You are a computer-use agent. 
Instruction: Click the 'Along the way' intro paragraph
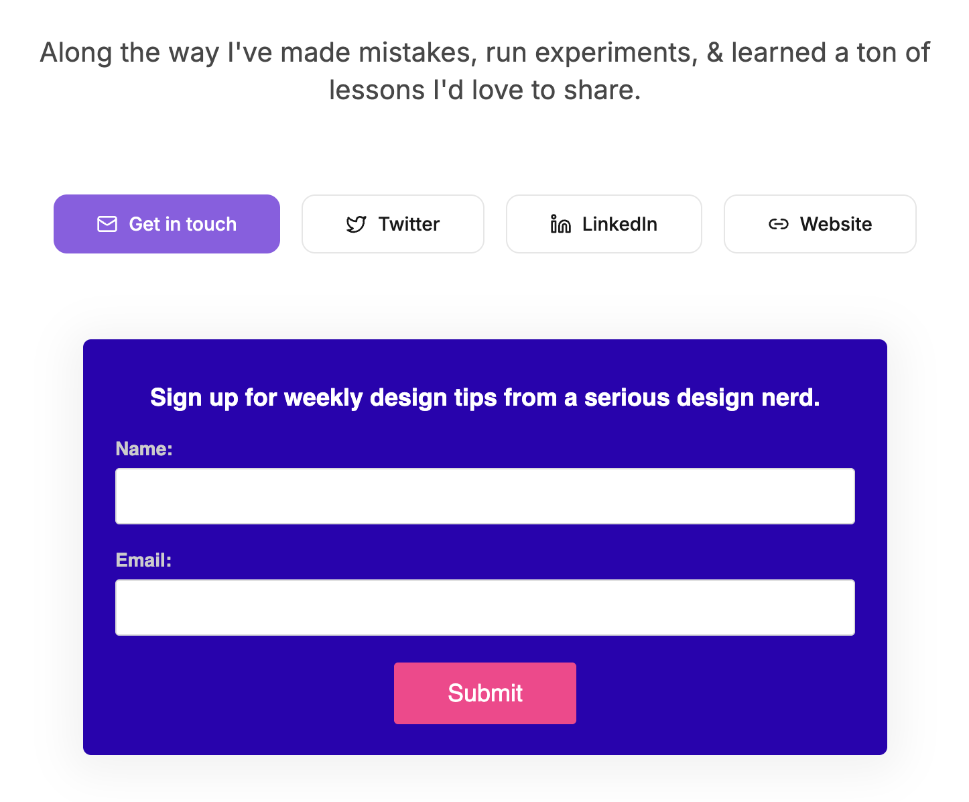pyautogui.click(x=484, y=53)
